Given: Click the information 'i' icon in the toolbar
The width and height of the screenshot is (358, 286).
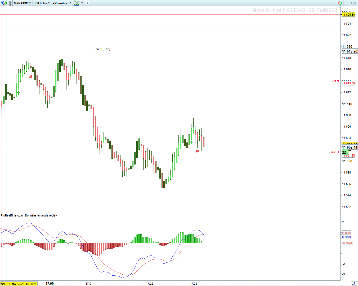Looking at the screenshot, I should (x=88, y=3).
